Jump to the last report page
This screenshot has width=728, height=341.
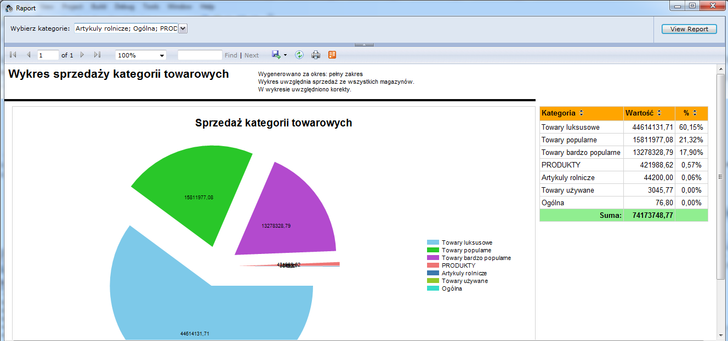point(97,55)
